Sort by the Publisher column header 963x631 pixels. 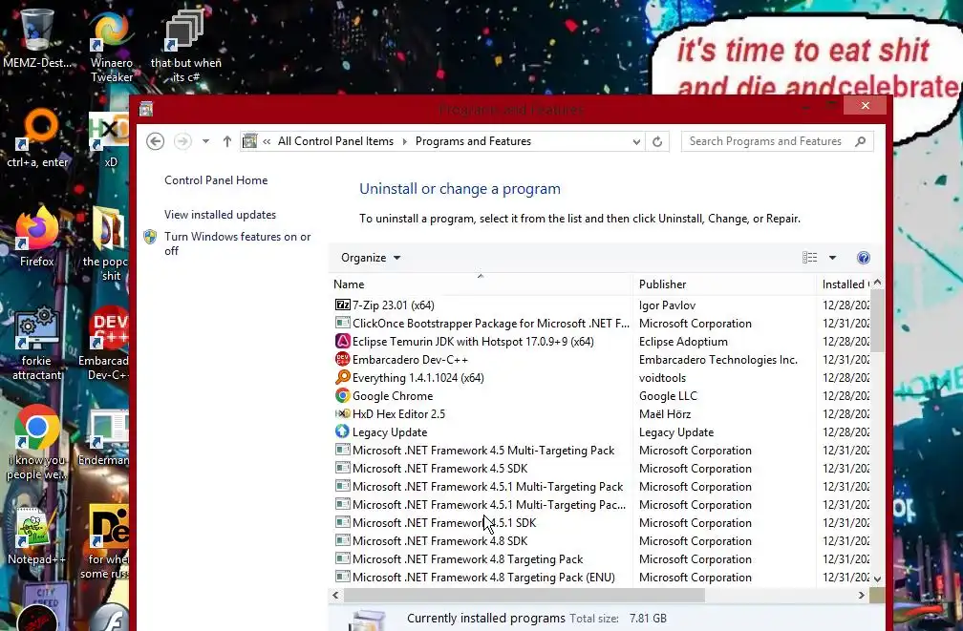point(724,284)
